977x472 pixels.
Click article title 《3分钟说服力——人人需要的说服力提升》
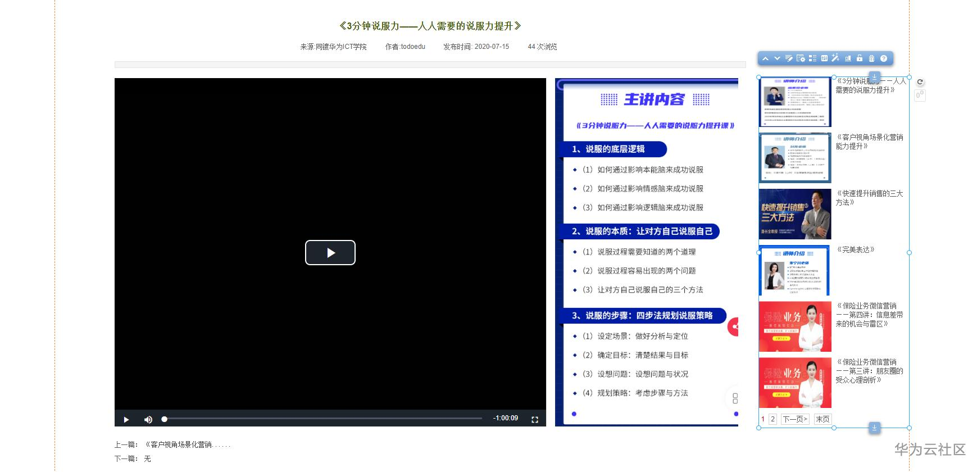click(430, 26)
